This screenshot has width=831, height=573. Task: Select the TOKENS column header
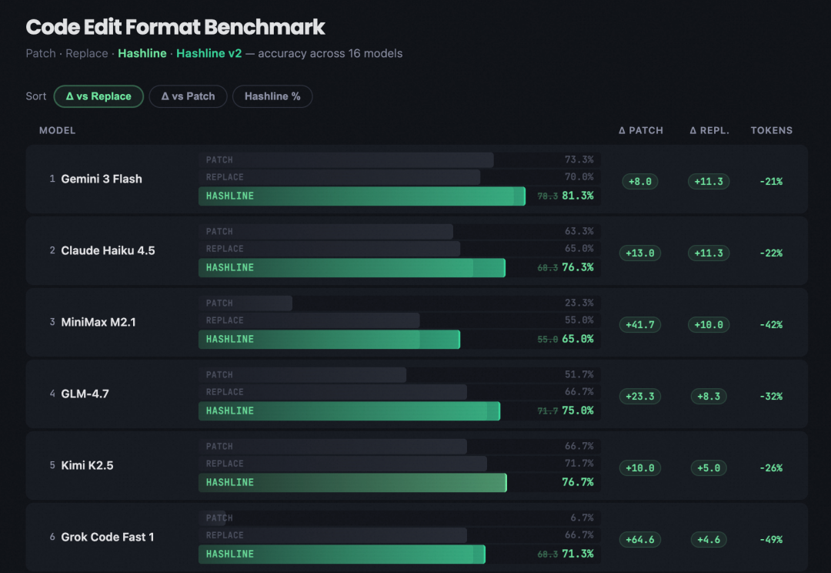click(x=771, y=130)
